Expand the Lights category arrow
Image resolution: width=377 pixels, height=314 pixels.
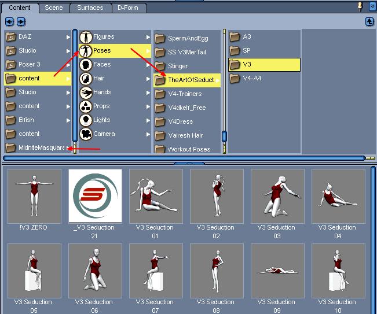[x=148, y=120]
